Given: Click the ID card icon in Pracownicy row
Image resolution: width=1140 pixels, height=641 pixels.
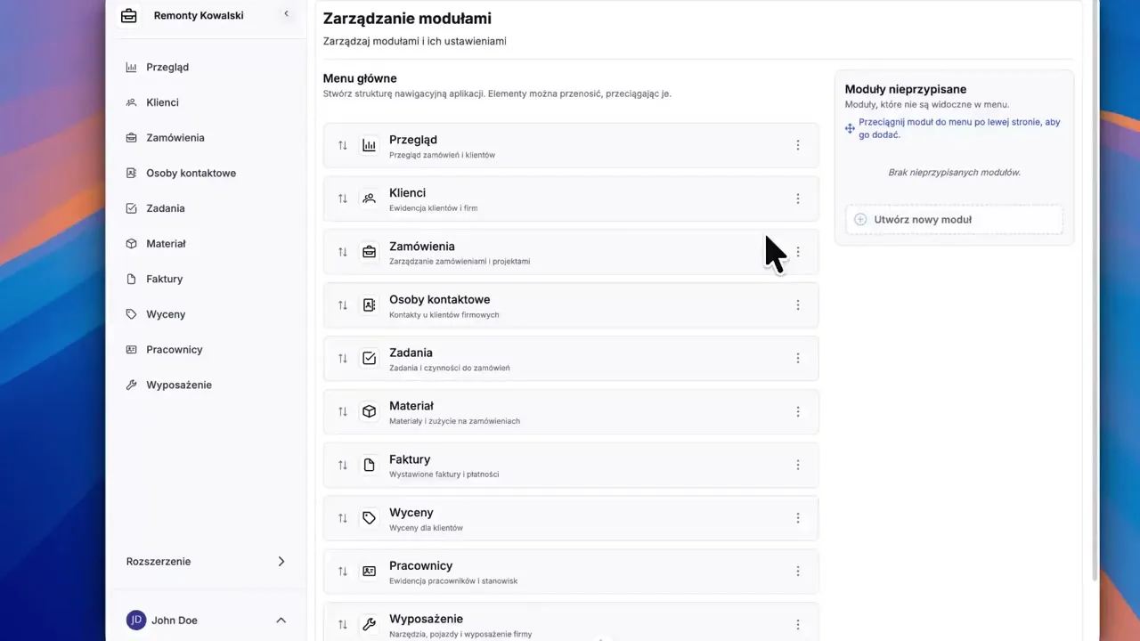Looking at the screenshot, I should click(x=369, y=571).
